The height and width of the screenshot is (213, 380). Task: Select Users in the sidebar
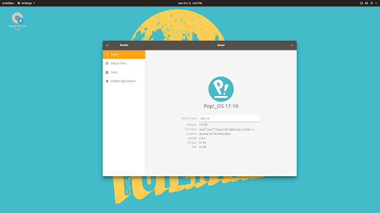click(x=124, y=72)
